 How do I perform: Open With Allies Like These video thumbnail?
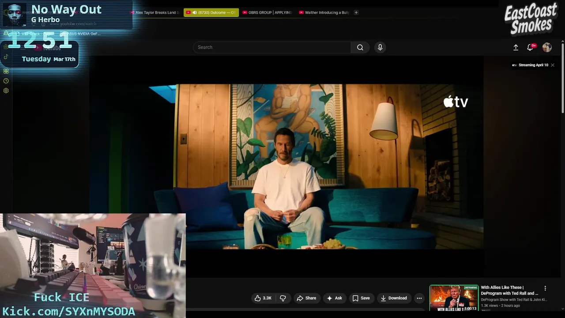(x=454, y=298)
